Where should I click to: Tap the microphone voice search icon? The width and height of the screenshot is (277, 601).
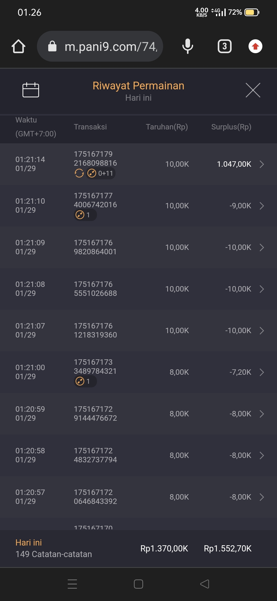187,46
